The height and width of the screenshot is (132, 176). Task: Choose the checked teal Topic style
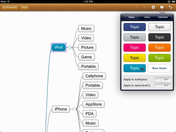pos(134,68)
